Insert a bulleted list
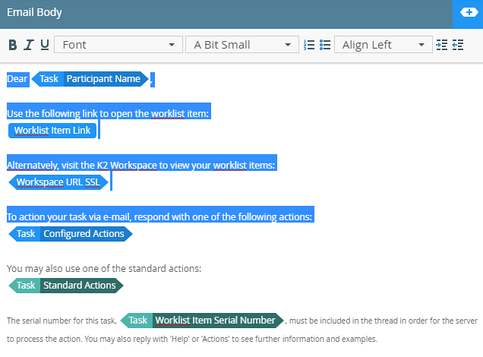This screenshot has height=357, width=483. click(325, 45)
